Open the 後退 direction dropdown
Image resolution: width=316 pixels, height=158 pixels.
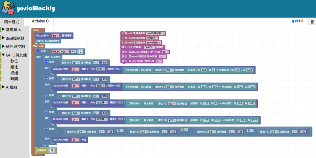101,86
